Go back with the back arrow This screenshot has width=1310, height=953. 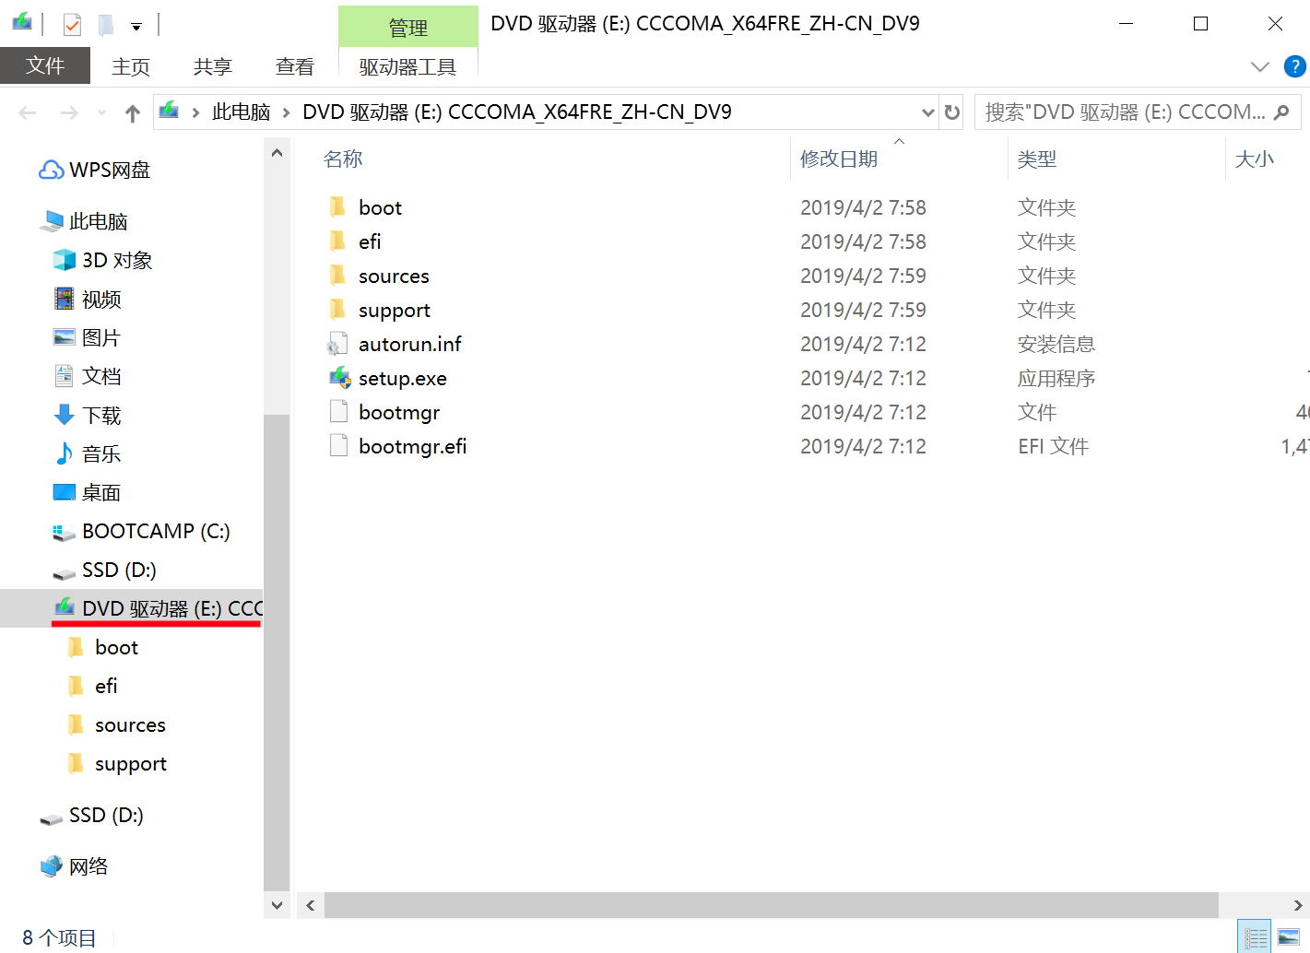coord(28,112)
